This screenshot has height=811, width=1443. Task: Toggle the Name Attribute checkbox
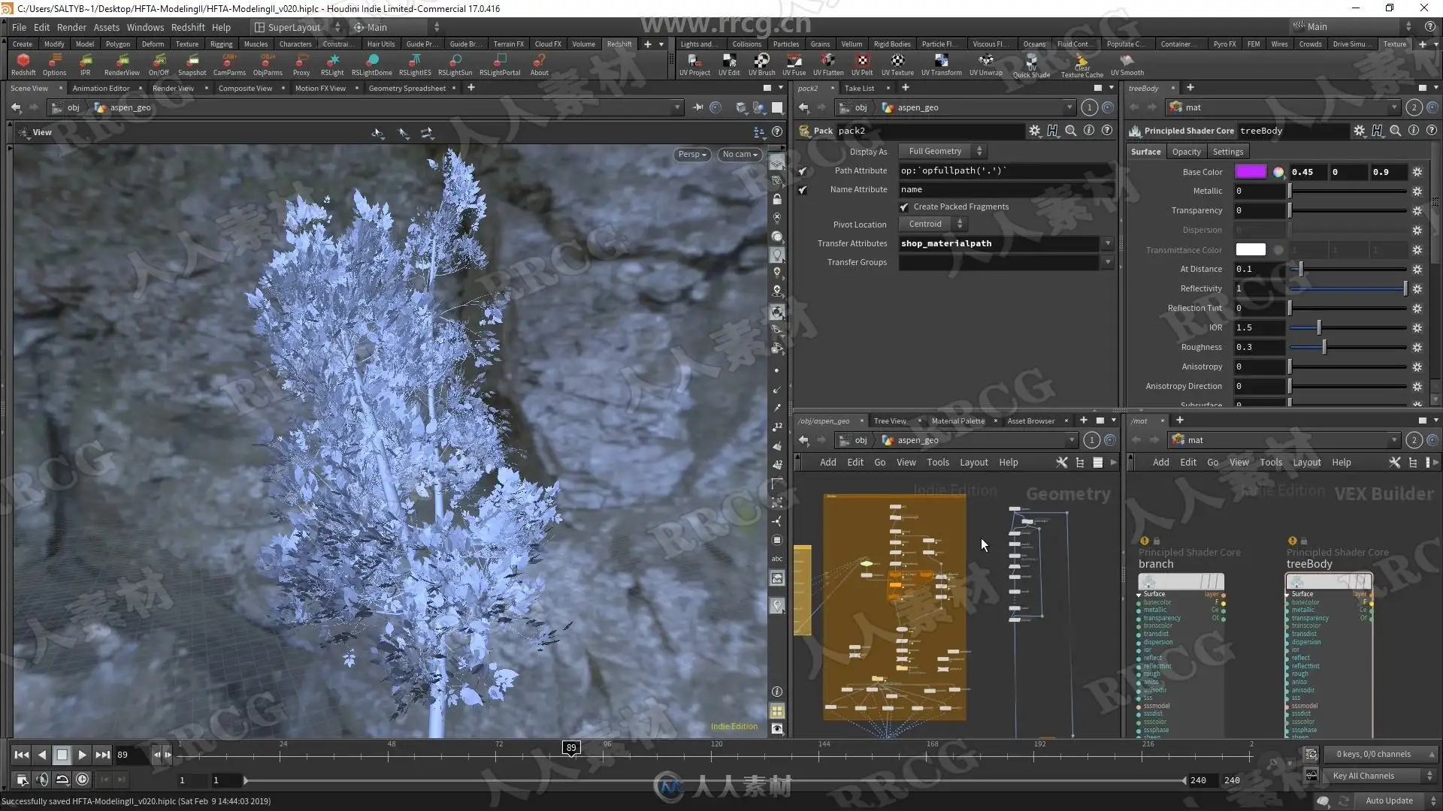click(x=803, y=190)
